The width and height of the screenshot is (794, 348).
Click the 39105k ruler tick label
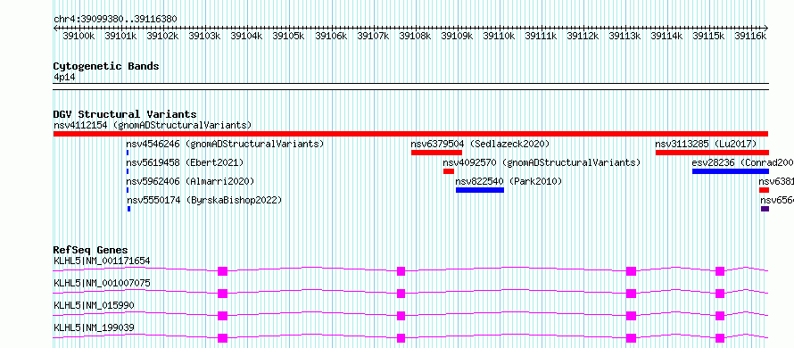[x=289, y=36]
